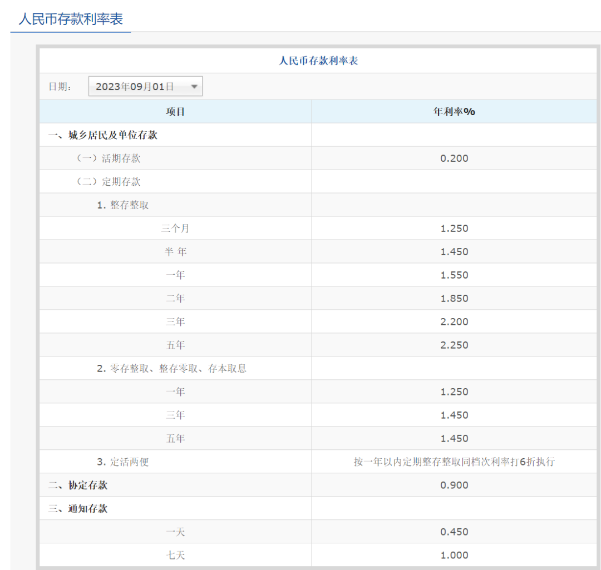This screenshot has height=570, width=601.
Task: Click the 协定存款 row with 0.900
Action: click(x=455, y=484)
